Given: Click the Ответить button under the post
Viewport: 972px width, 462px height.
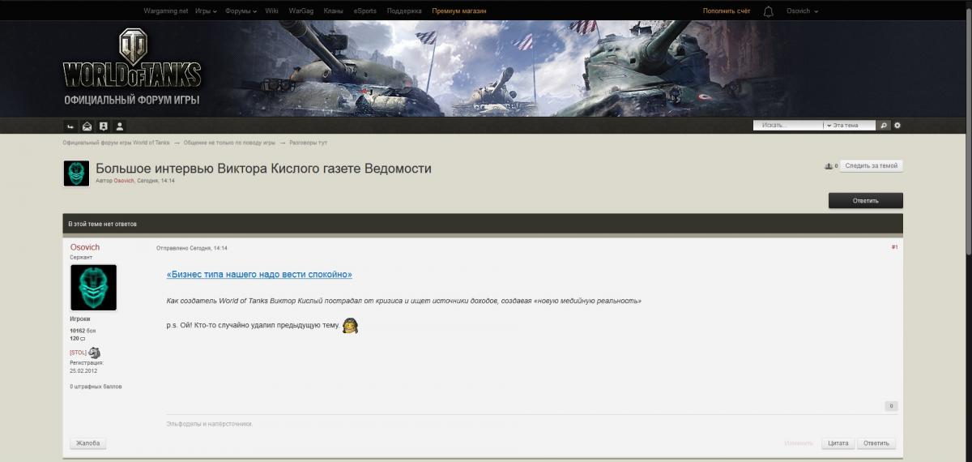Looking at the screenshot, I should click(876, 443).
